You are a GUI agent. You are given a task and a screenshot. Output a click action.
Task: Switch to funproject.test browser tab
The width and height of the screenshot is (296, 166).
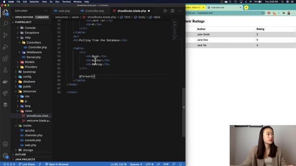(x=224, y=7)
